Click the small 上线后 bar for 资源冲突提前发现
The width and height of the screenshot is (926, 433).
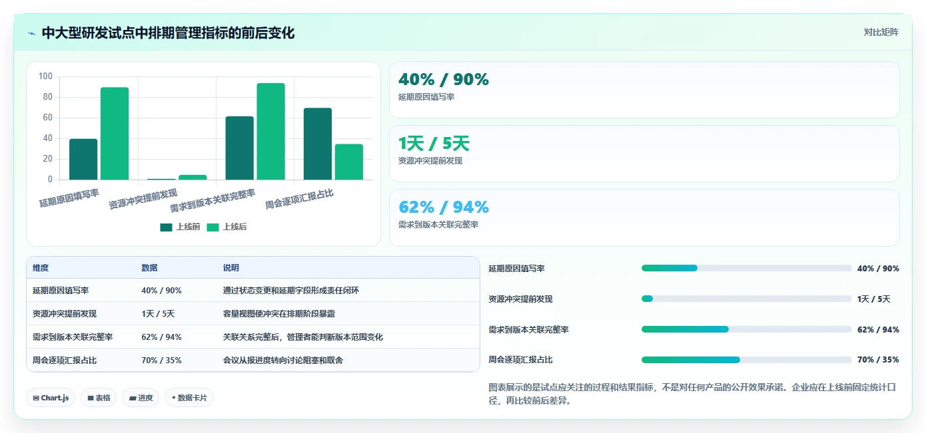[193, 177]
